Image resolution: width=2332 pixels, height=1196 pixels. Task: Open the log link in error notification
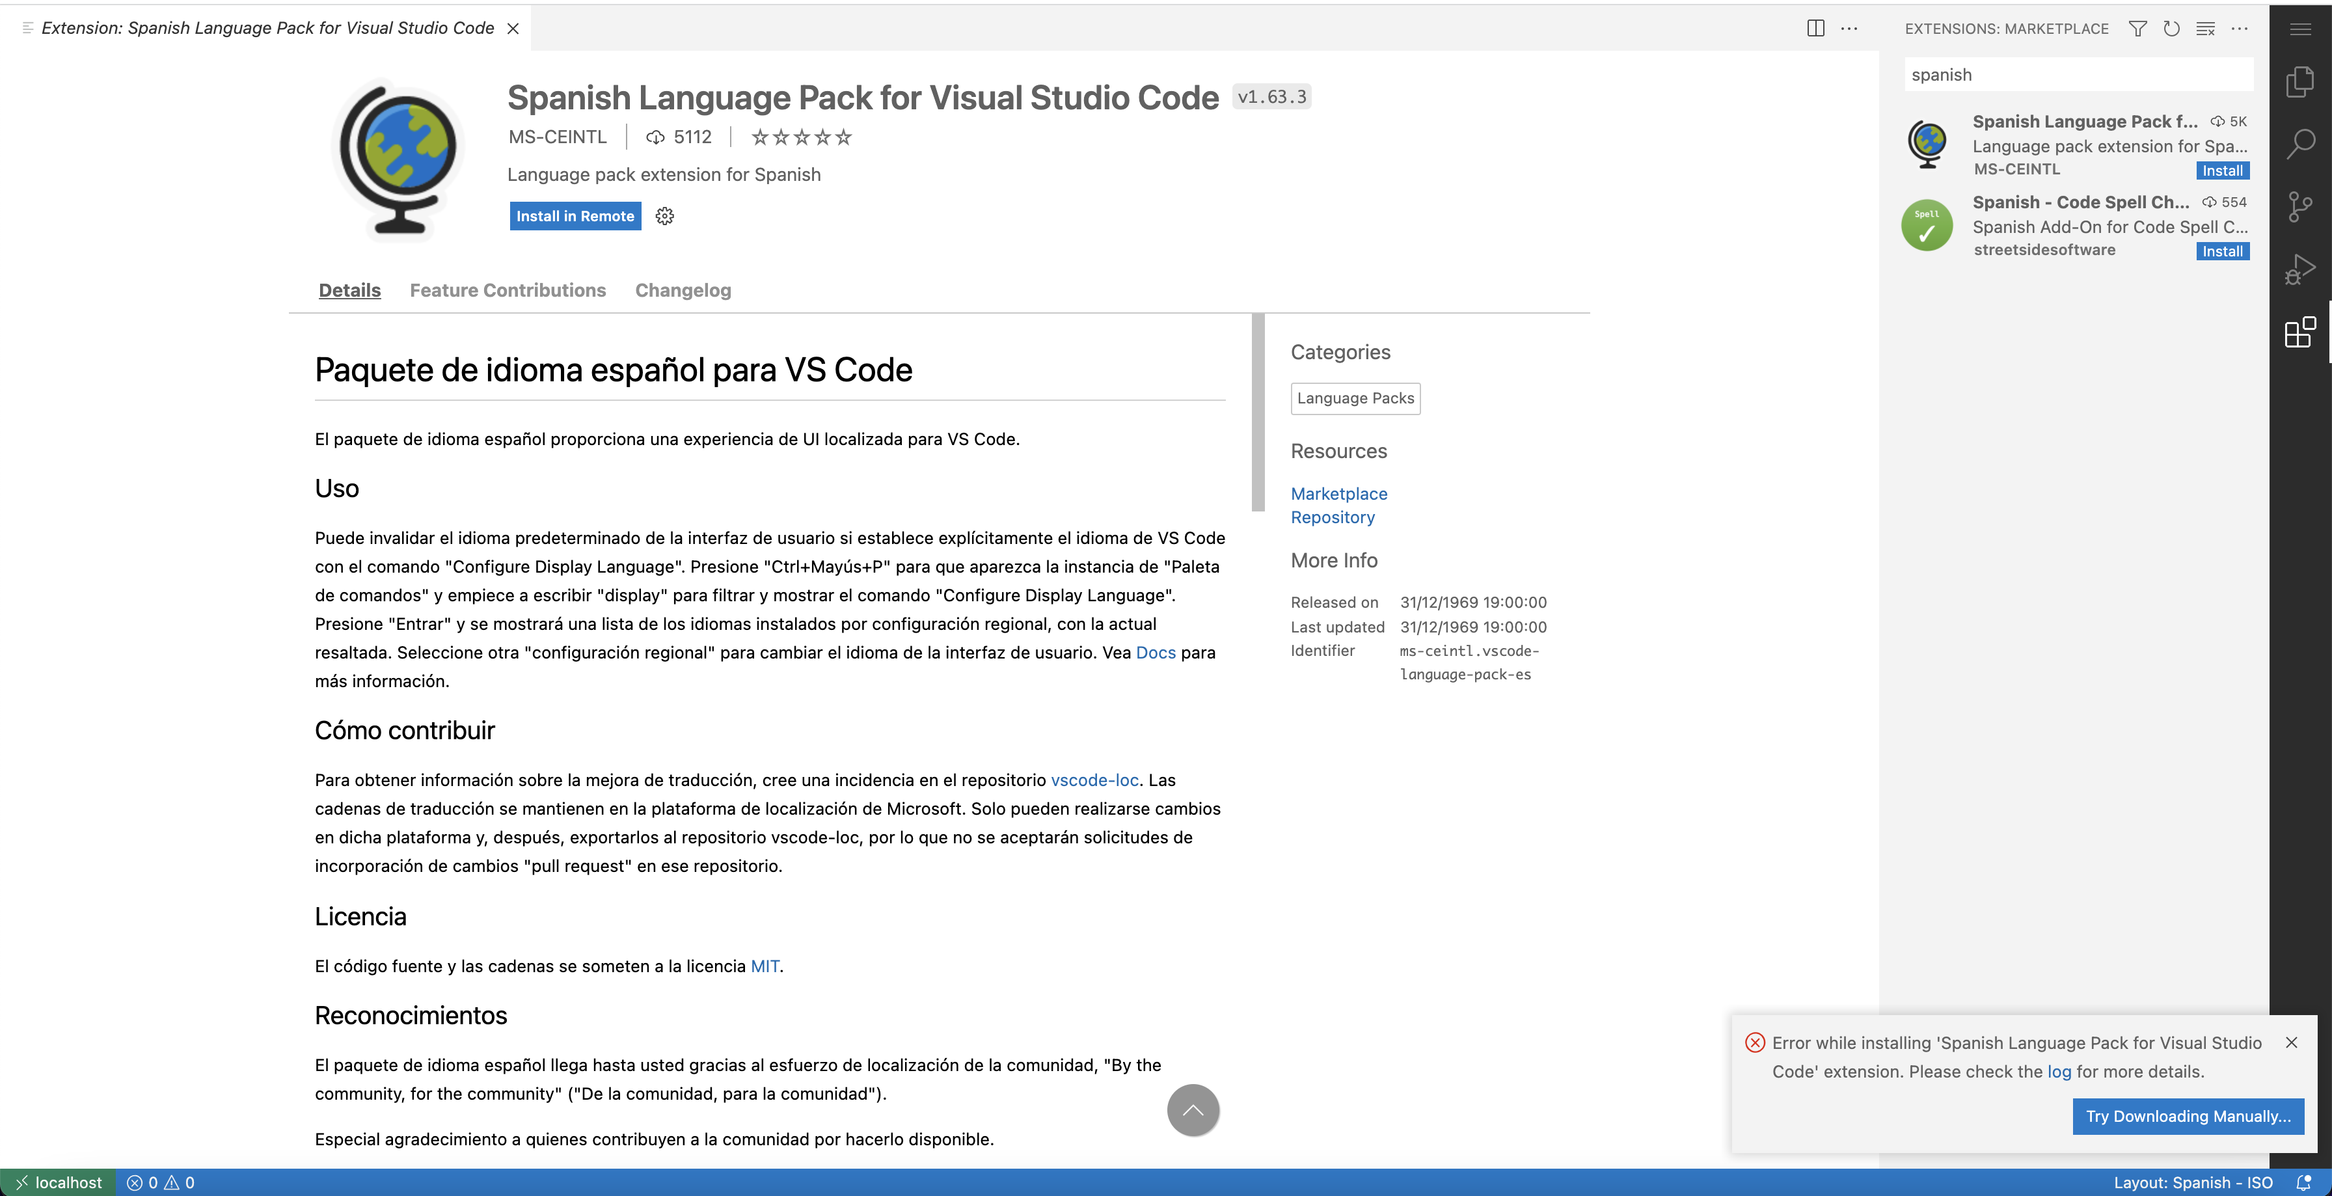coord(2059,1072)
